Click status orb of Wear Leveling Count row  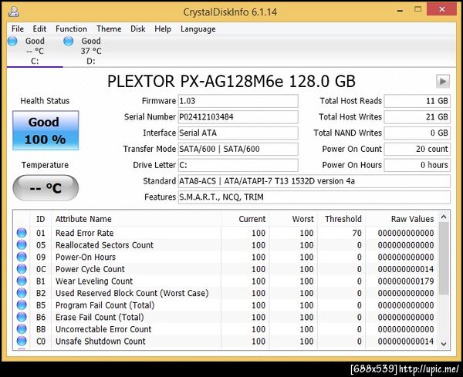coord(22,281)
